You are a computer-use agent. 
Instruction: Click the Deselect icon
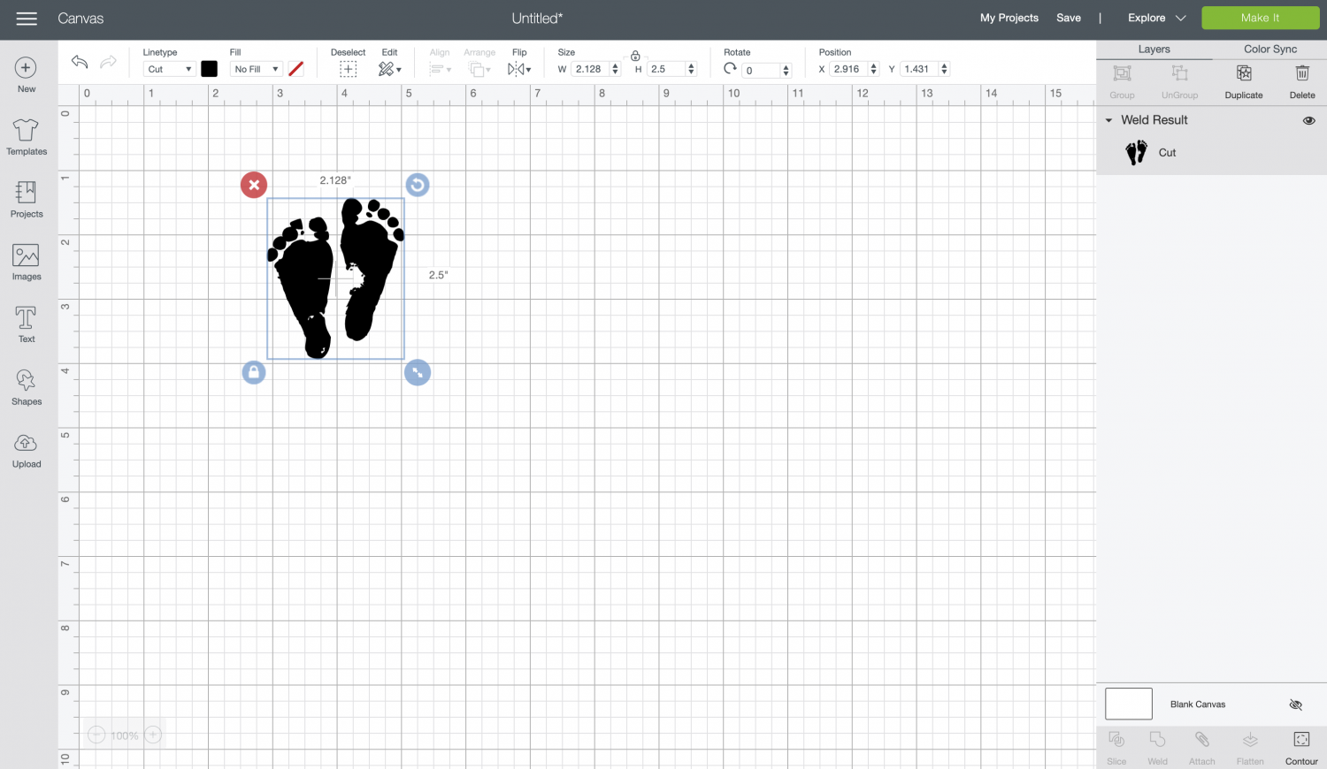click(x=348, y=69)
